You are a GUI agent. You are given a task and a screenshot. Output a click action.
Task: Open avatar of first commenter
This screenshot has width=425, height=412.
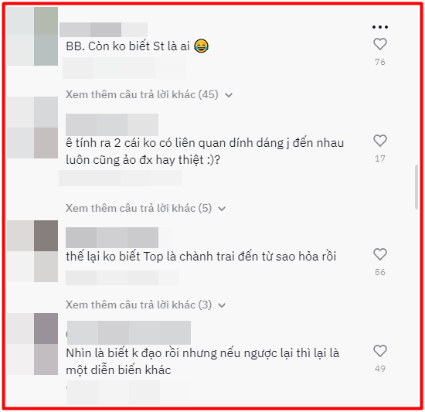pyautogui.click(x=32, y=36)
